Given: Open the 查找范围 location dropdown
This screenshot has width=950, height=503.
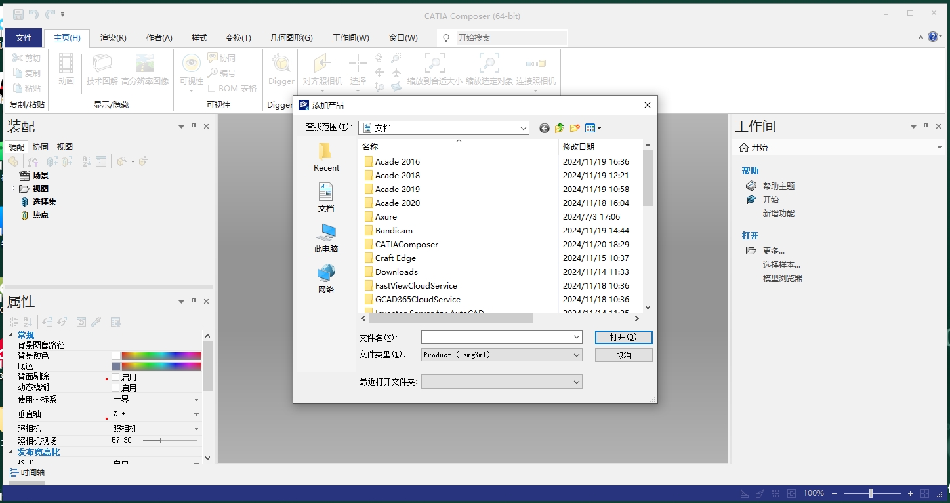Looking at the screenshot, I should 524,127.
